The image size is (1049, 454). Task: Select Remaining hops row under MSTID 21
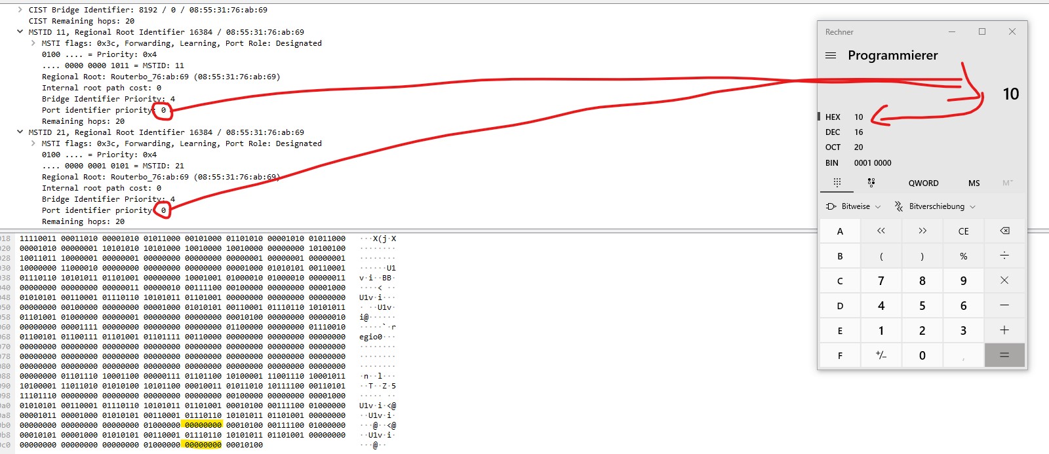[x=83, y=221]
